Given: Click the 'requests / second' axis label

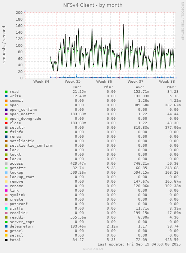Looking at the screenshot, I should [4, 45].
